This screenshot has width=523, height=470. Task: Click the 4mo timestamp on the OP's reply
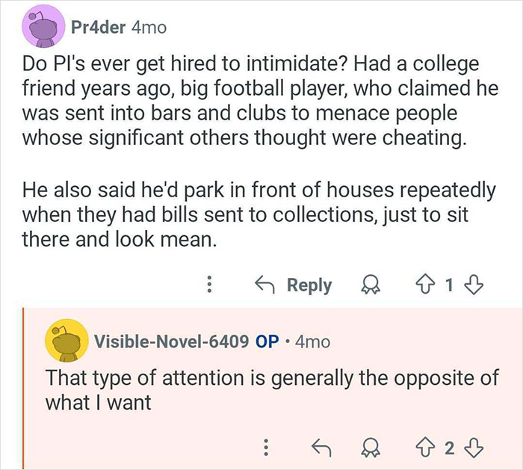(312, 341)
